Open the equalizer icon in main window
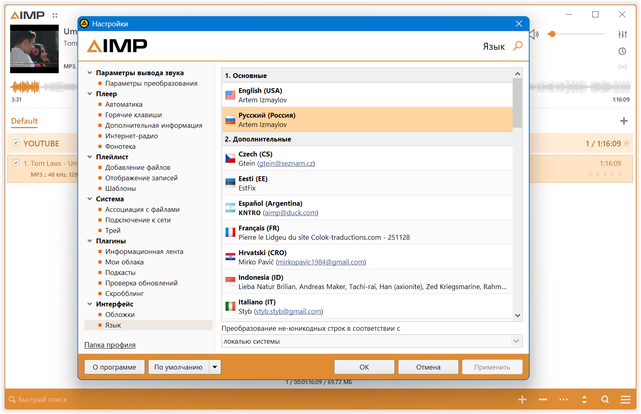 622,34
